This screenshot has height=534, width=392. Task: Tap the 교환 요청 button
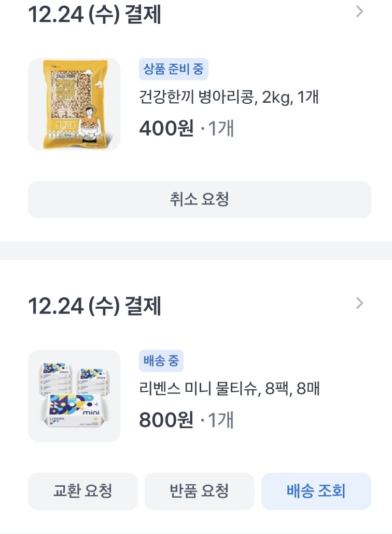83,491
